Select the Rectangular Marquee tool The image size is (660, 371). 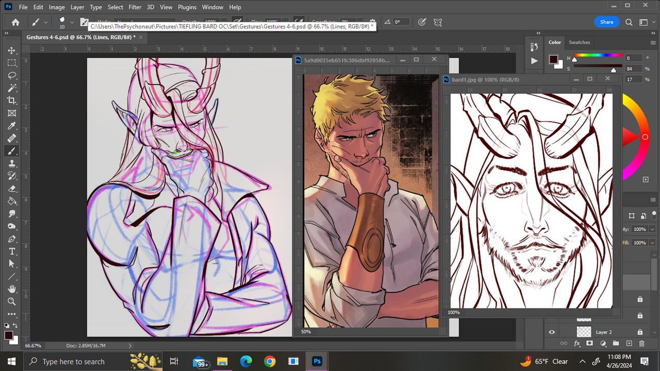(x=12, y=63)
